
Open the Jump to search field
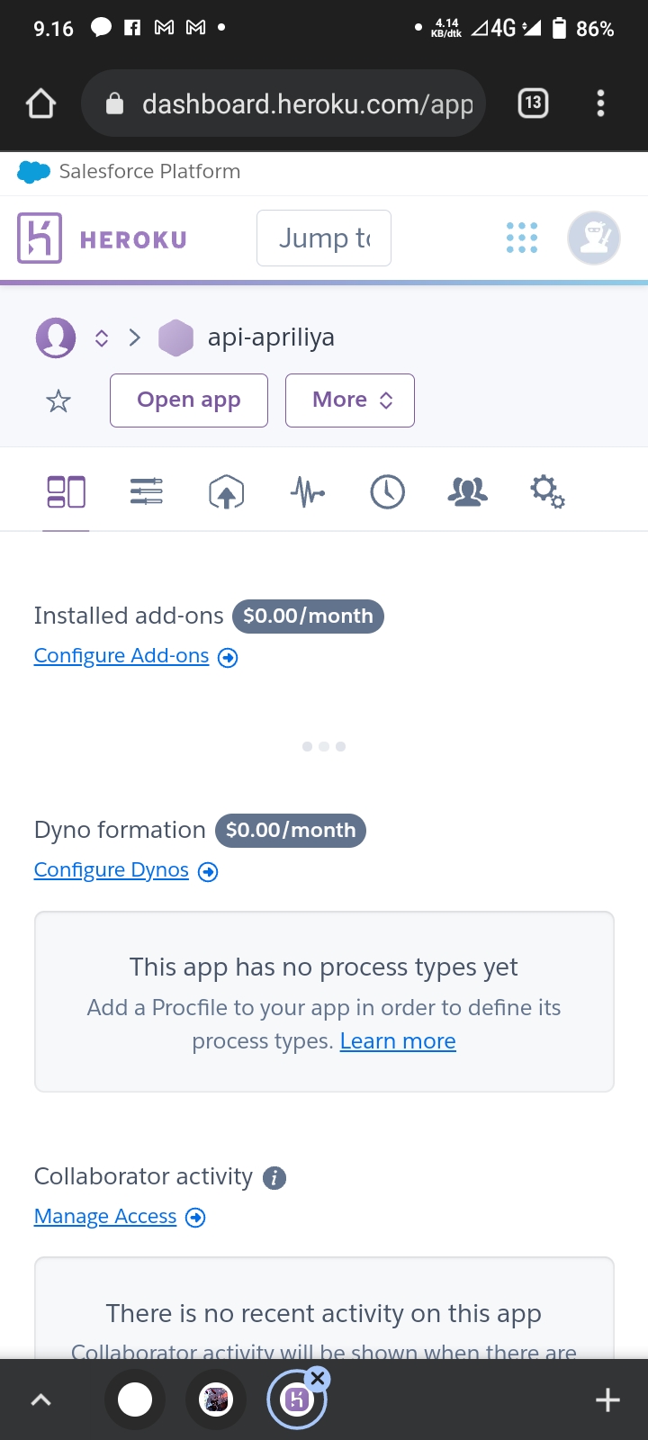tap(324, 238)
